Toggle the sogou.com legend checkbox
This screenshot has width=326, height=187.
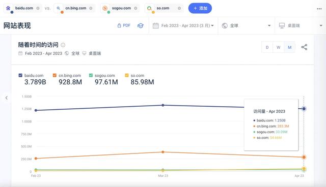(91, 75)
